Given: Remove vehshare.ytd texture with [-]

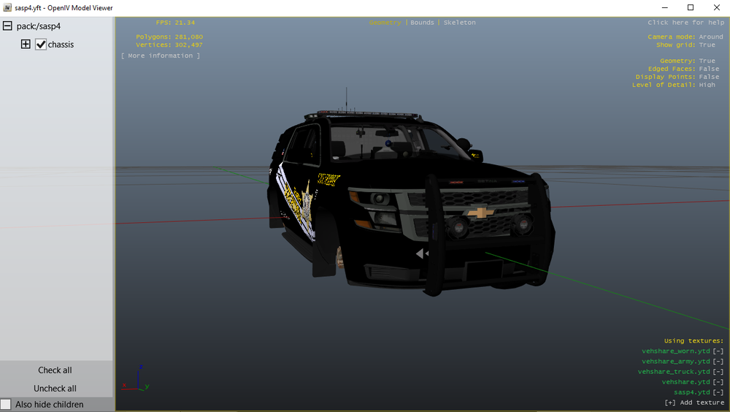Looking at the screenshot, I should point(718,382).
